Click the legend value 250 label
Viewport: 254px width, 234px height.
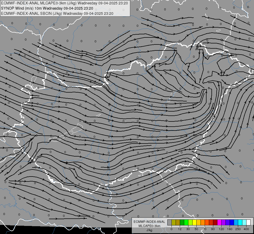tap(238, 229)
